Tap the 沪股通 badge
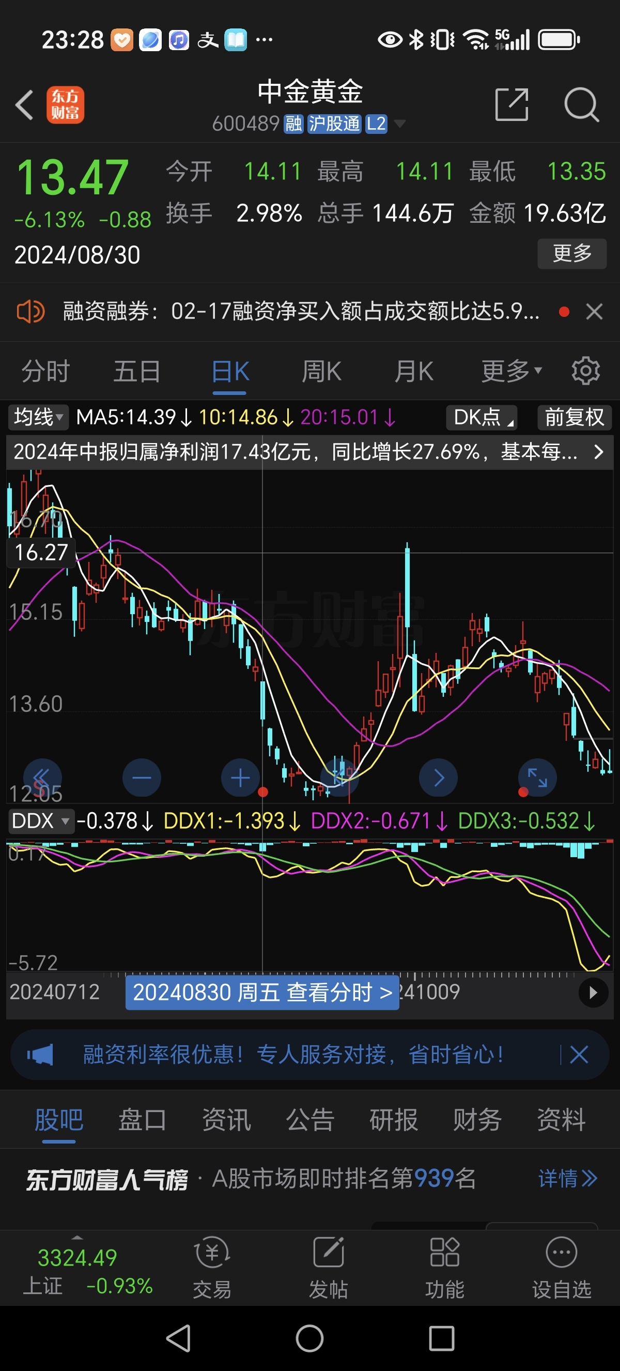Screen dimensions: 620x1371 click(x=334, y=124)
